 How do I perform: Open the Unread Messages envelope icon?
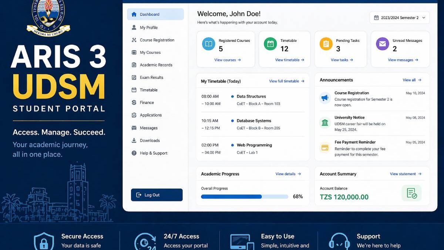pos(382,44)
